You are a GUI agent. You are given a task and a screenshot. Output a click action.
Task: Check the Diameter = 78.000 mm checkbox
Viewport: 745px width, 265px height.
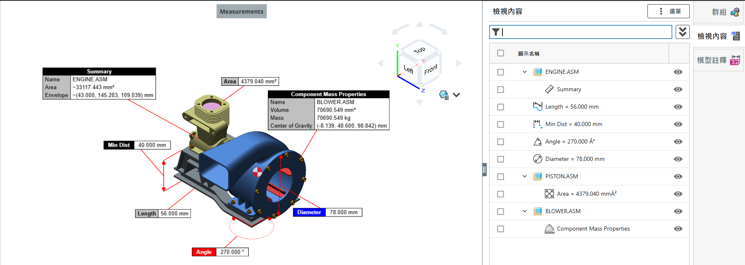pyautogui.click(x=500, y=159)
